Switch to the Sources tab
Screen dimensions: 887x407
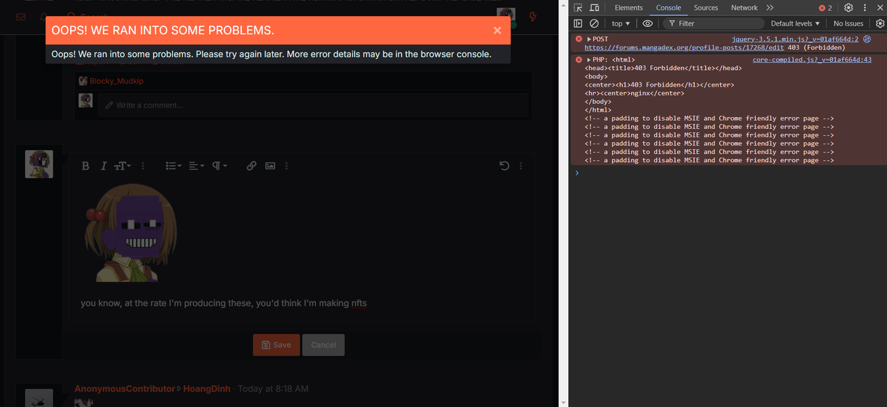pos(705,8)
